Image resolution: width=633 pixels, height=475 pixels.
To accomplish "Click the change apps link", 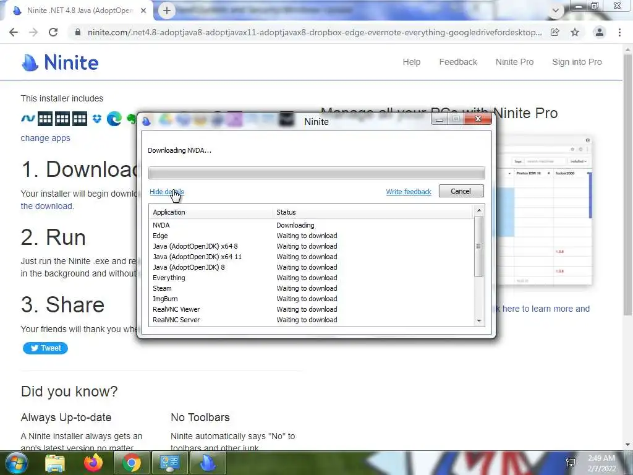I will (45, 138).
